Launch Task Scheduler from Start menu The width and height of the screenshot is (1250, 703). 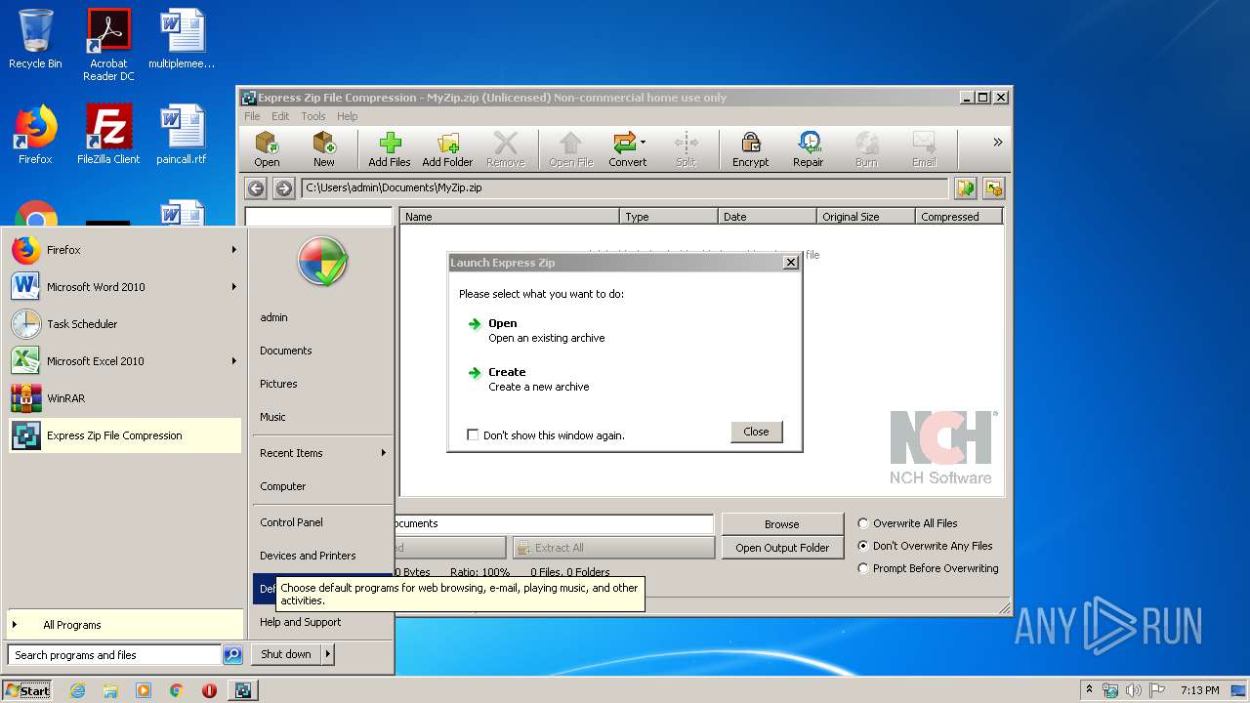click(x=125, y=324)
